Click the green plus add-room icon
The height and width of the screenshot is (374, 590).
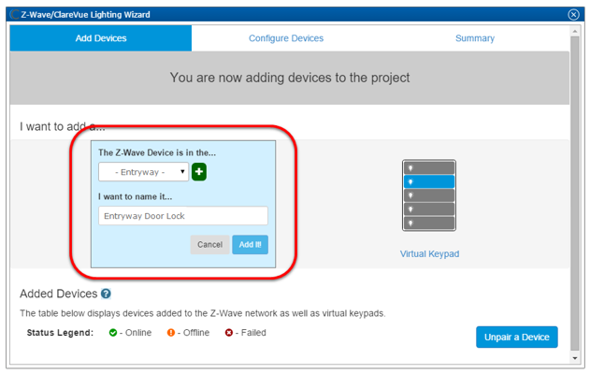click(x=199, y=172)
